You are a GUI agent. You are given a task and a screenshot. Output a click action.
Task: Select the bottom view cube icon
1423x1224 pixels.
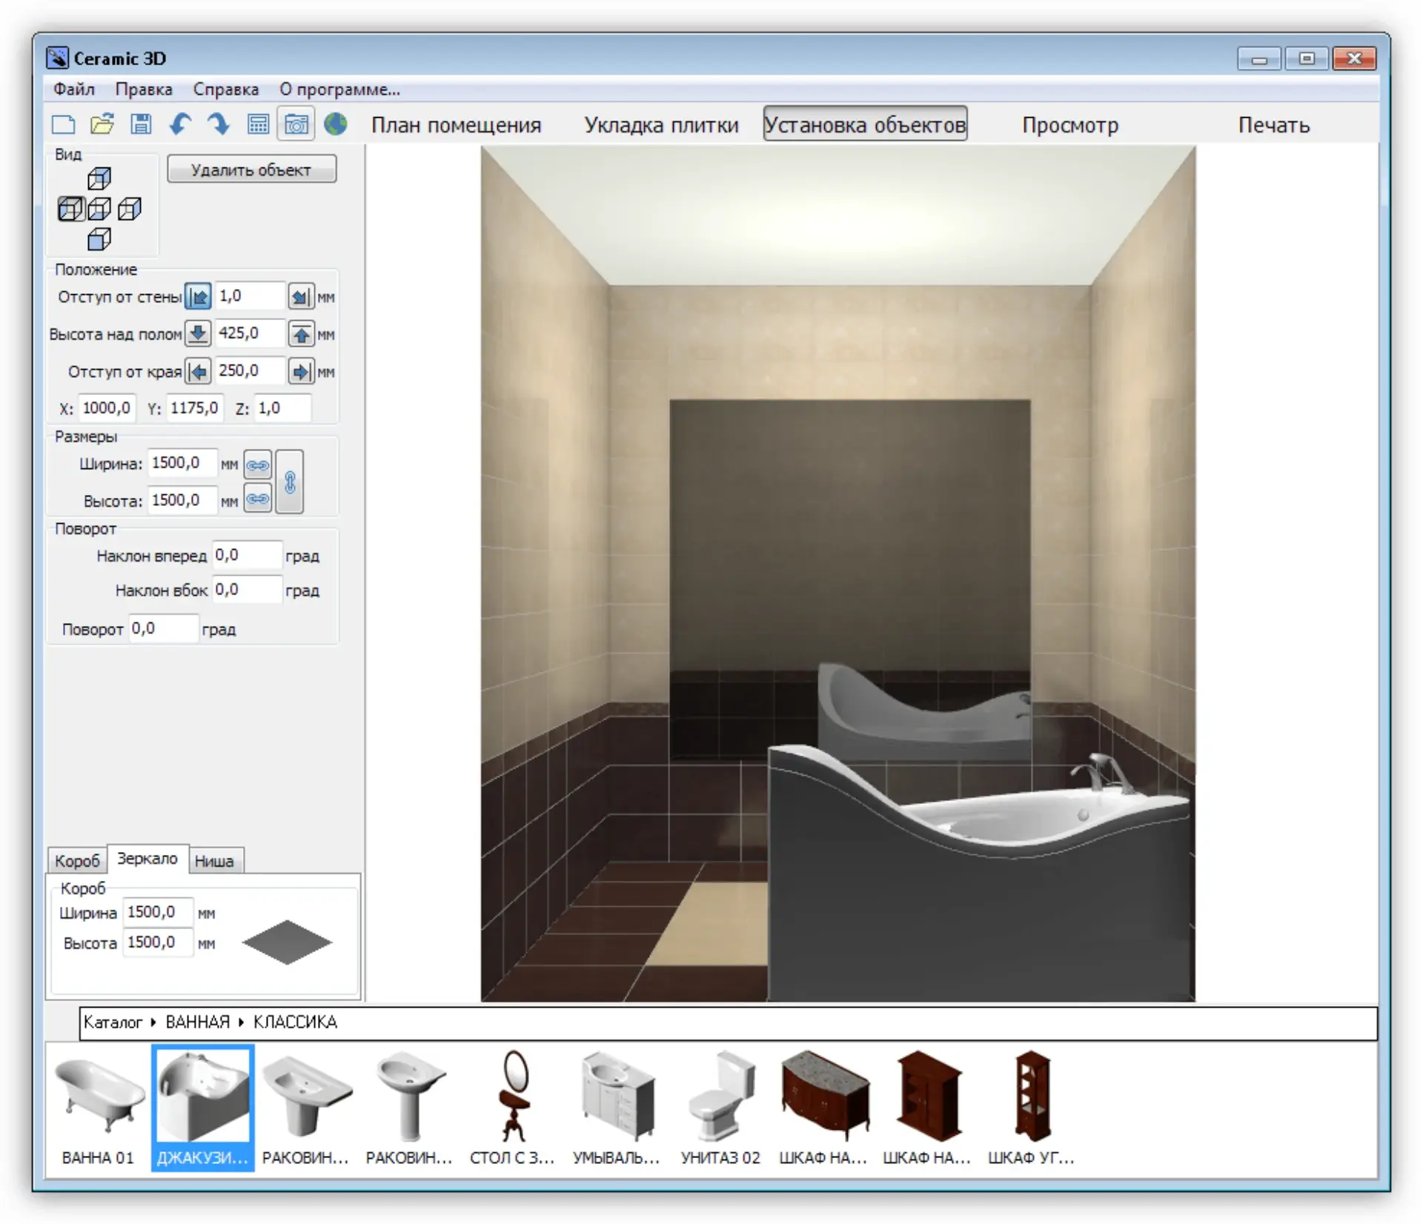(99, 239)
